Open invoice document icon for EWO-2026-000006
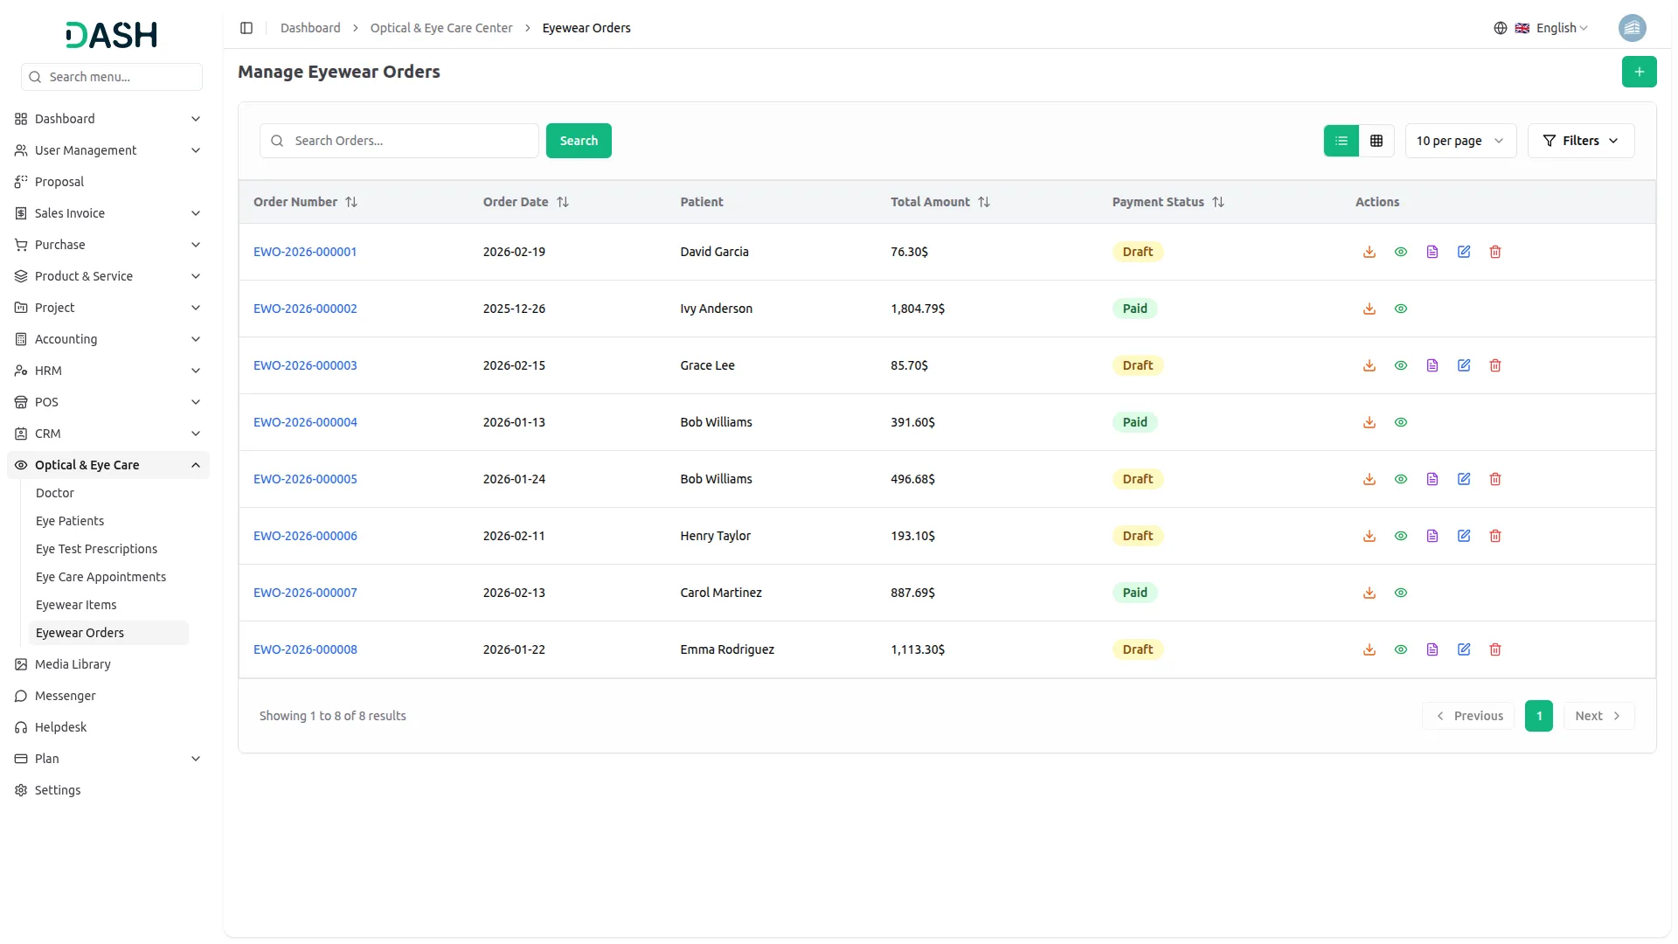The height and width of the screenshot is (944, 1678). (1432, 536)
